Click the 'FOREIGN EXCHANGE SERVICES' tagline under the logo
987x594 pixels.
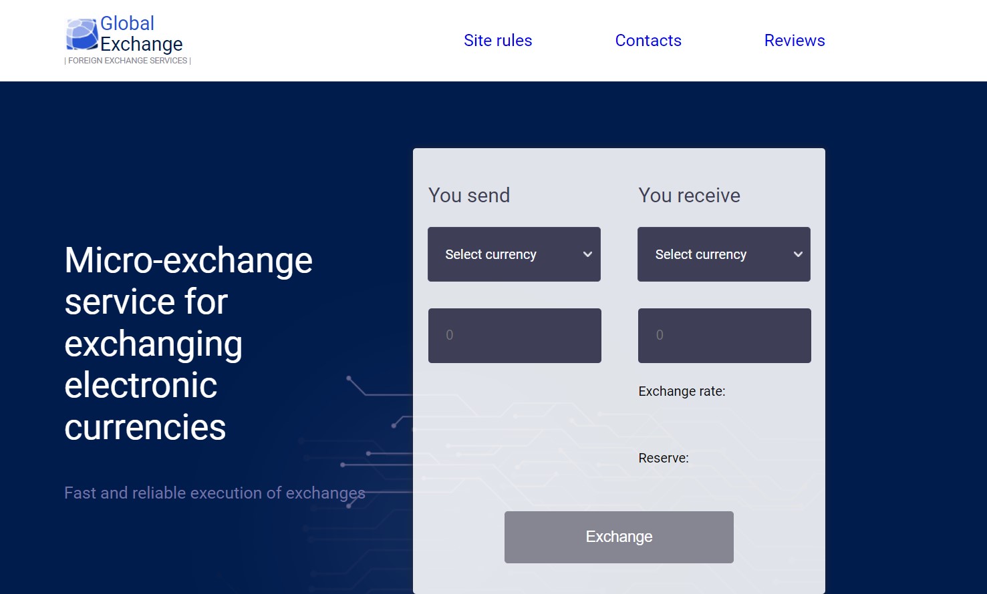coord(128,61)
